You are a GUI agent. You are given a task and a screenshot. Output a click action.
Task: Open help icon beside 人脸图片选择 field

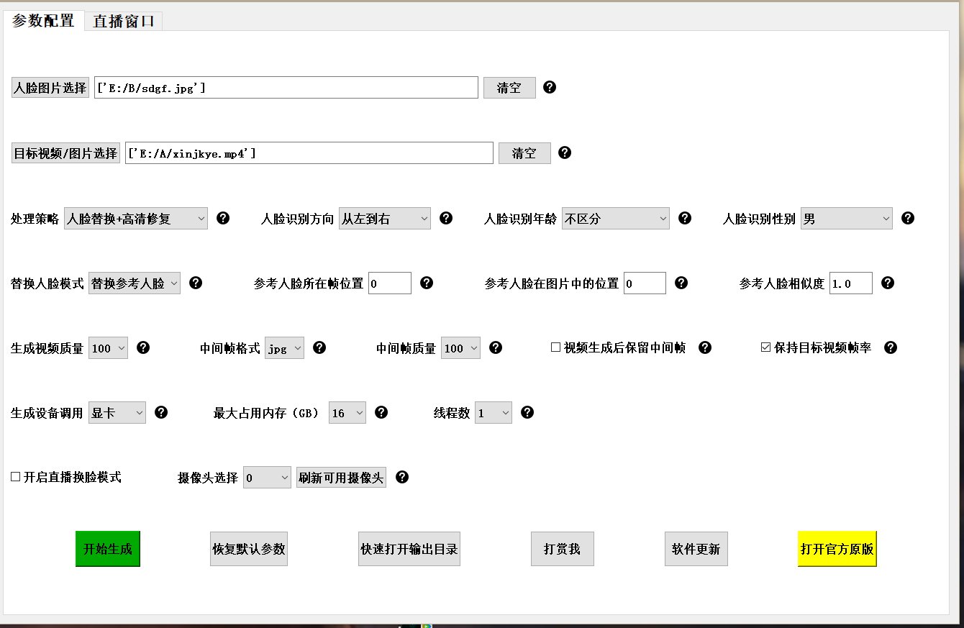tap(549, 87)
